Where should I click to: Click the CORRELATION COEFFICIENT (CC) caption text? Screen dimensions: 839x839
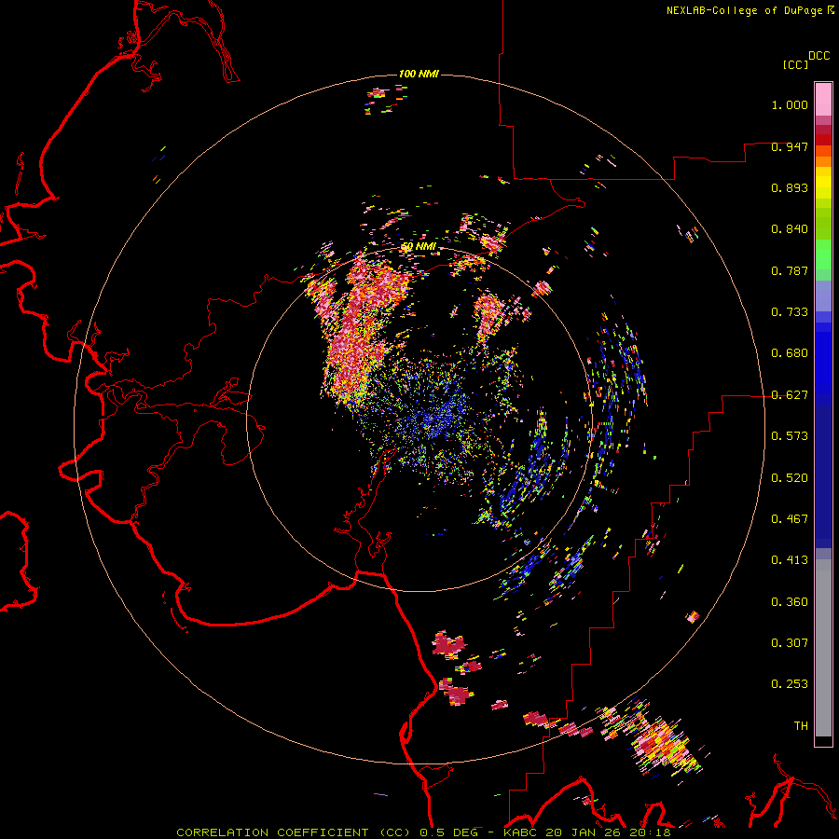coord(295,832)
